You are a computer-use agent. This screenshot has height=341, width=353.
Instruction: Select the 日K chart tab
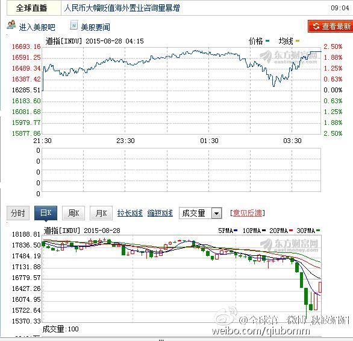[46, 213]
